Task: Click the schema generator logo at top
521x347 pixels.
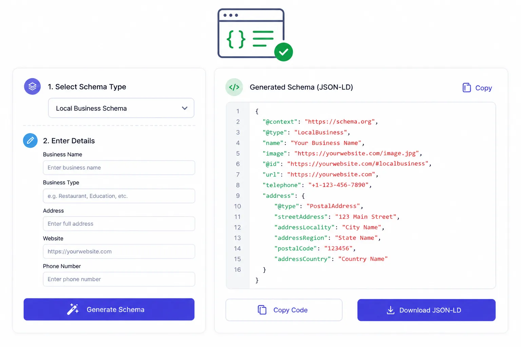Action: 255,35
